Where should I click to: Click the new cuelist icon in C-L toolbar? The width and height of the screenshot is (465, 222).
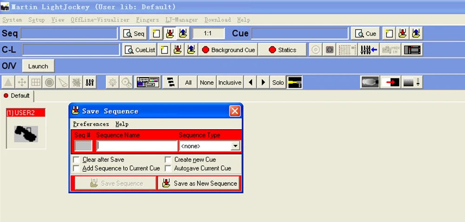(164, 50)
